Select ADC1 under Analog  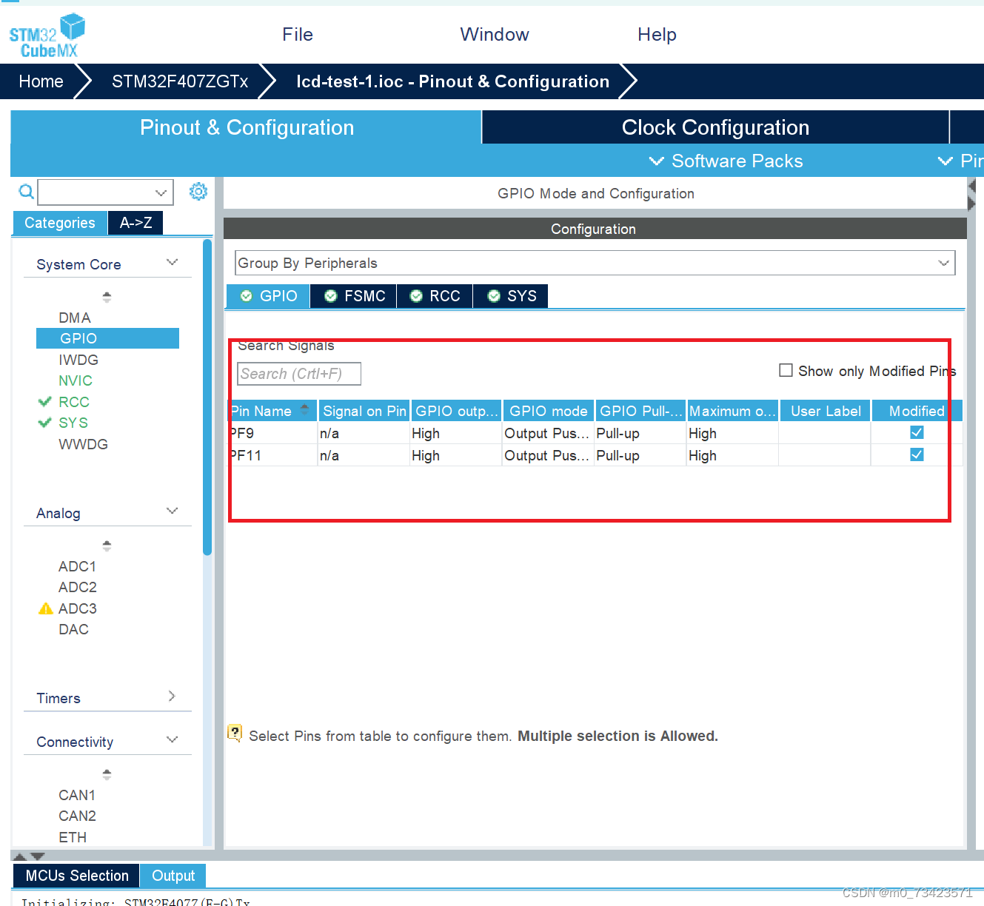(x=78, y=566)
